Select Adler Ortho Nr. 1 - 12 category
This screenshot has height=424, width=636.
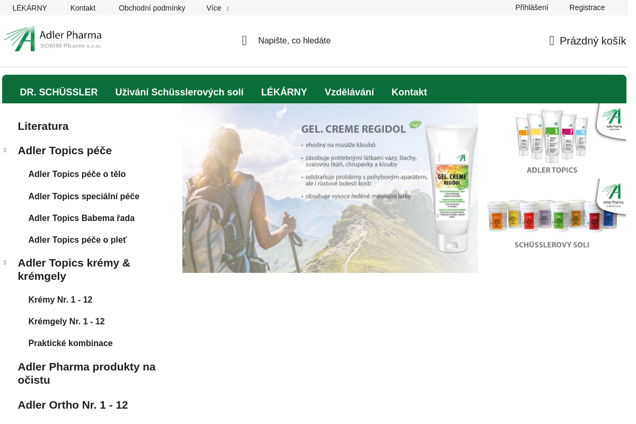73,405
